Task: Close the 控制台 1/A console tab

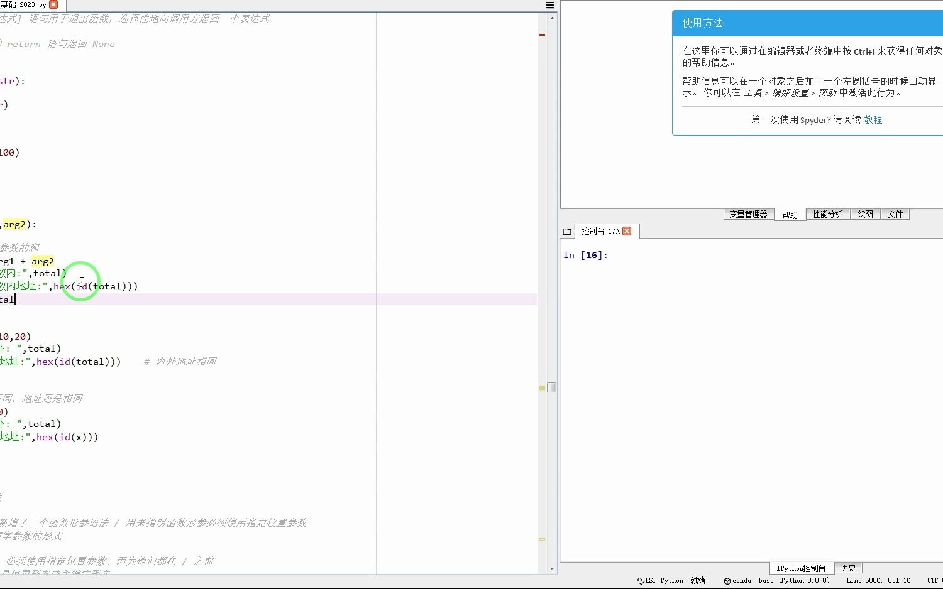Action: coord(627,232)
